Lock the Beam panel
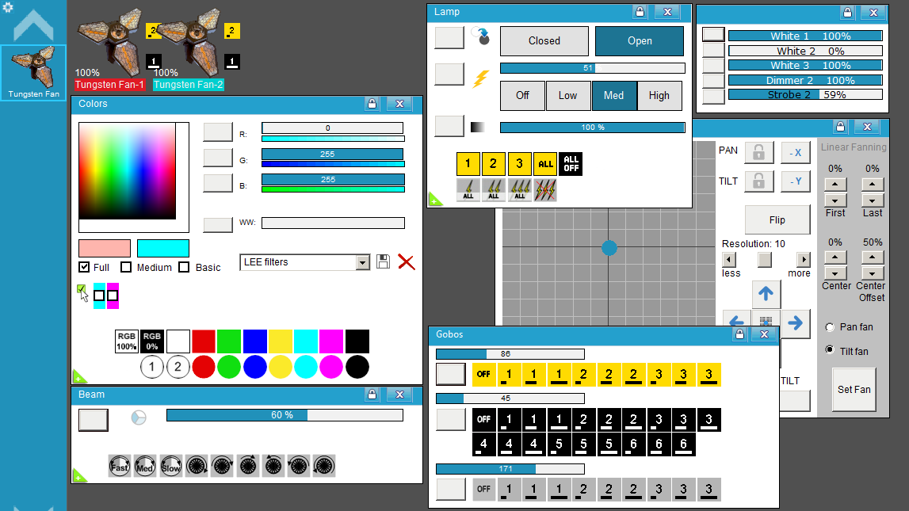Viewport: 909px width, 511px height. click(x=372, y=395)
